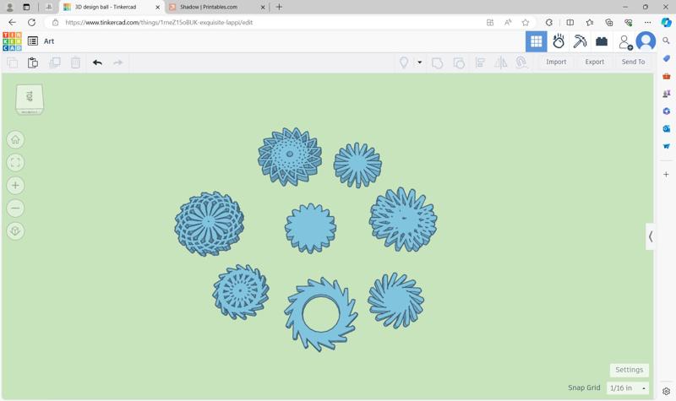Viewport: 676px width, 401px height.
Task: Open the dropdown arrow beside the lightbulb
Action: pos(419,62)
